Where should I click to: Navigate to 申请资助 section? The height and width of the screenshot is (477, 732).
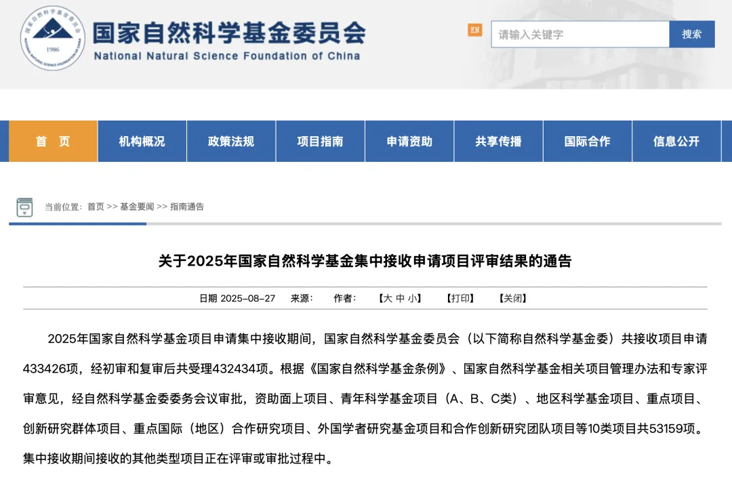(x=409, y=142)
